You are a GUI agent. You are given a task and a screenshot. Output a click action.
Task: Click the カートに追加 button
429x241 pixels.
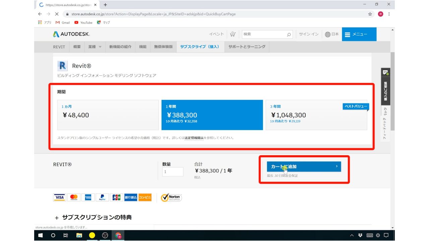(304, 166)
